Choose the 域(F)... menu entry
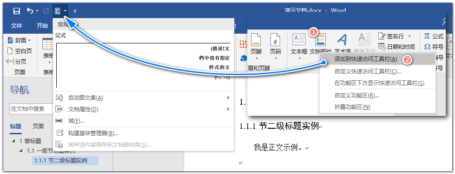The height and width of the screenshot is (174, 455). click(x=144, y=120)
